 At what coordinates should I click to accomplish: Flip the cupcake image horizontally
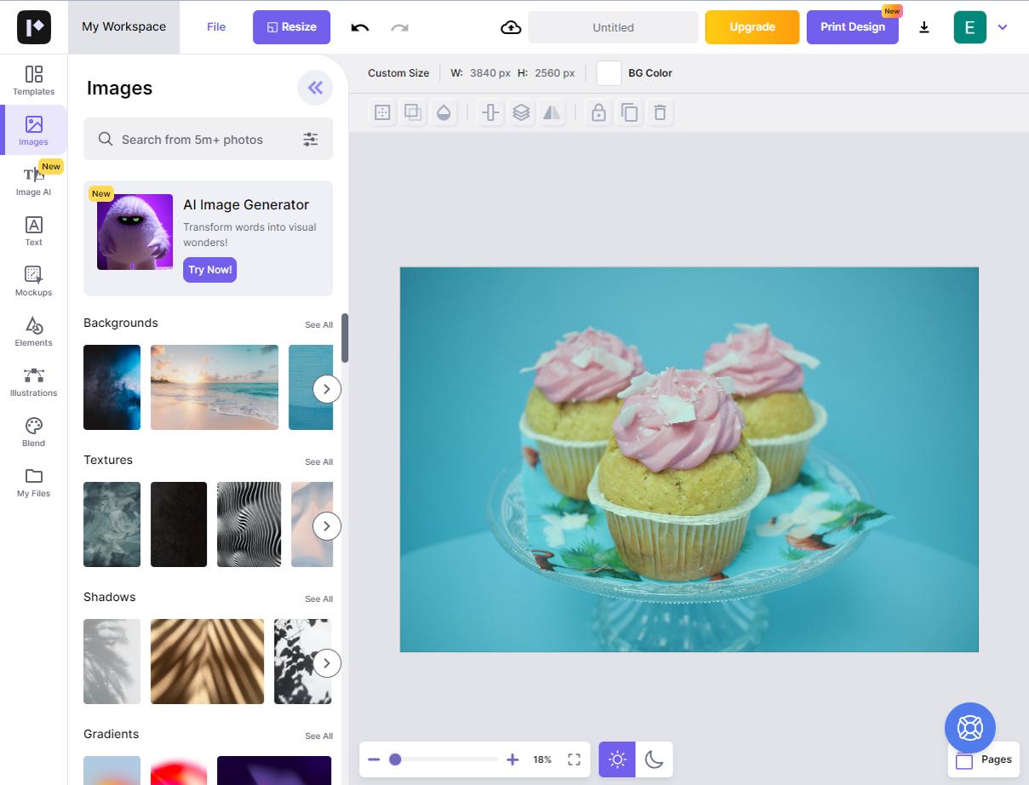click(x=552, y=112)
